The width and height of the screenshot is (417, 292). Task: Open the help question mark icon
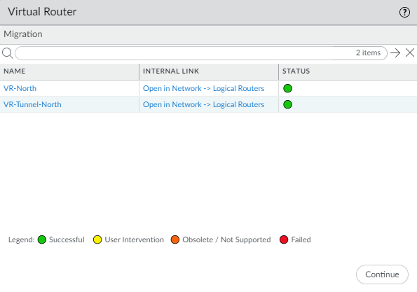click(404, 12)
